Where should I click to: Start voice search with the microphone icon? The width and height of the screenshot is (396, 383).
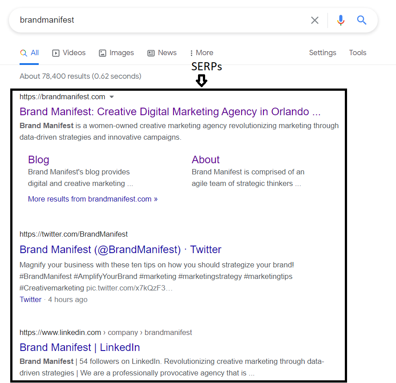click(x=341, y=20)
